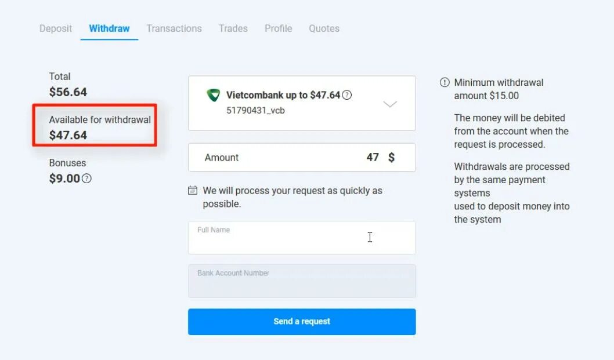Click the Send a request button

[x=302, y=322]
